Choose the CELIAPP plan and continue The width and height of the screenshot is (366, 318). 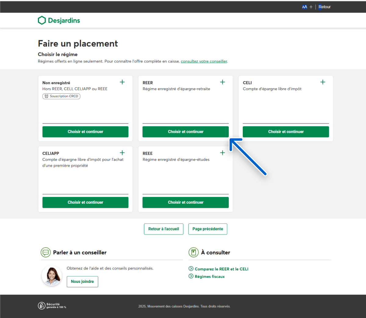85,202
